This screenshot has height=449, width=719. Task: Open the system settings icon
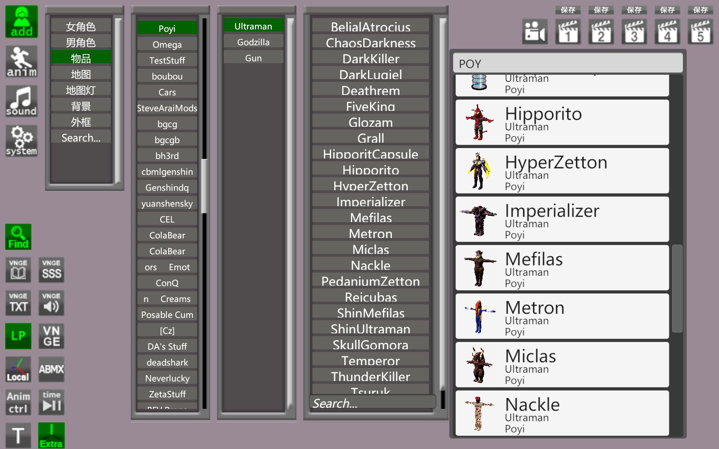point(21,141)
